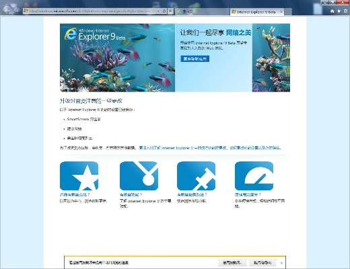This screenshot has width=350, height=269.
Task: Click the pendulum-shaped feature icon
Action: (139, 176)
